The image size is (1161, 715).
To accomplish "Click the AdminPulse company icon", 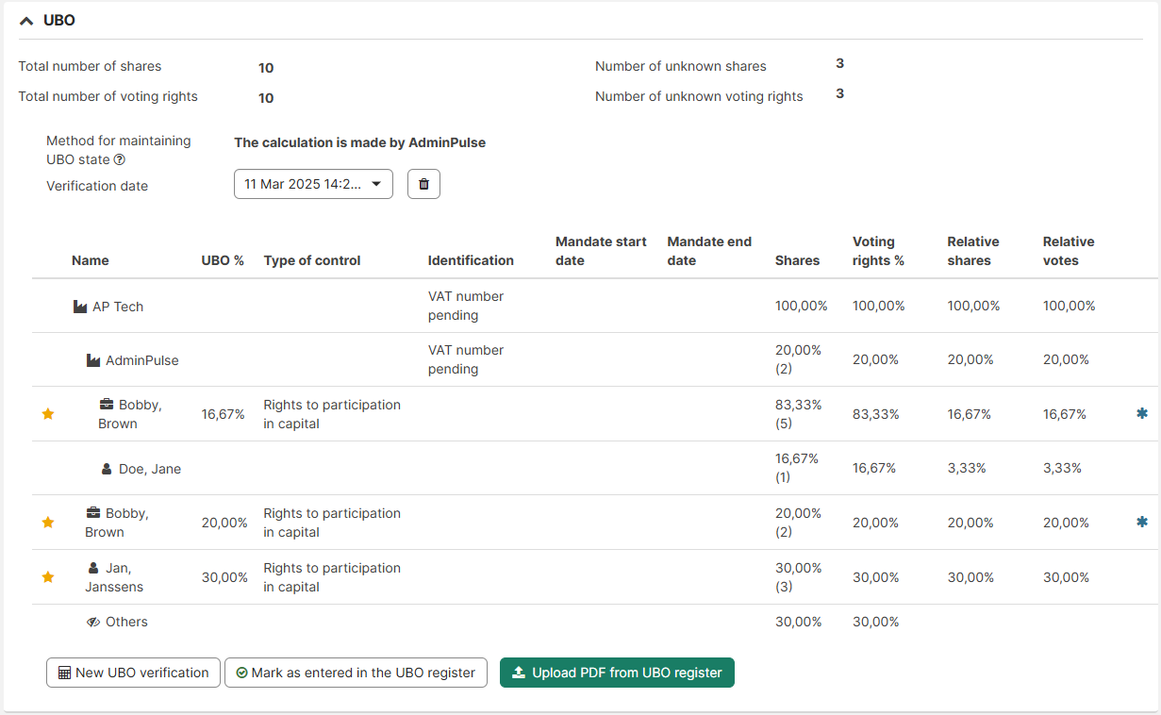I will [93, 360].
